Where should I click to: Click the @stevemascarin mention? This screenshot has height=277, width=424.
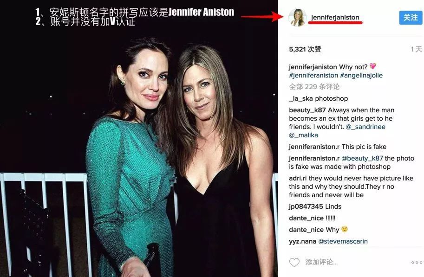[x=343, y=241]
